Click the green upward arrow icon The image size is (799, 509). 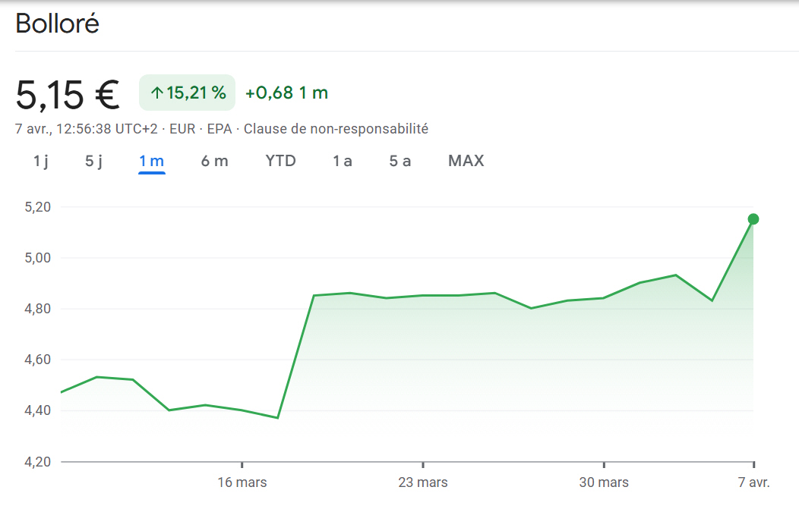(x=157, y=93)
